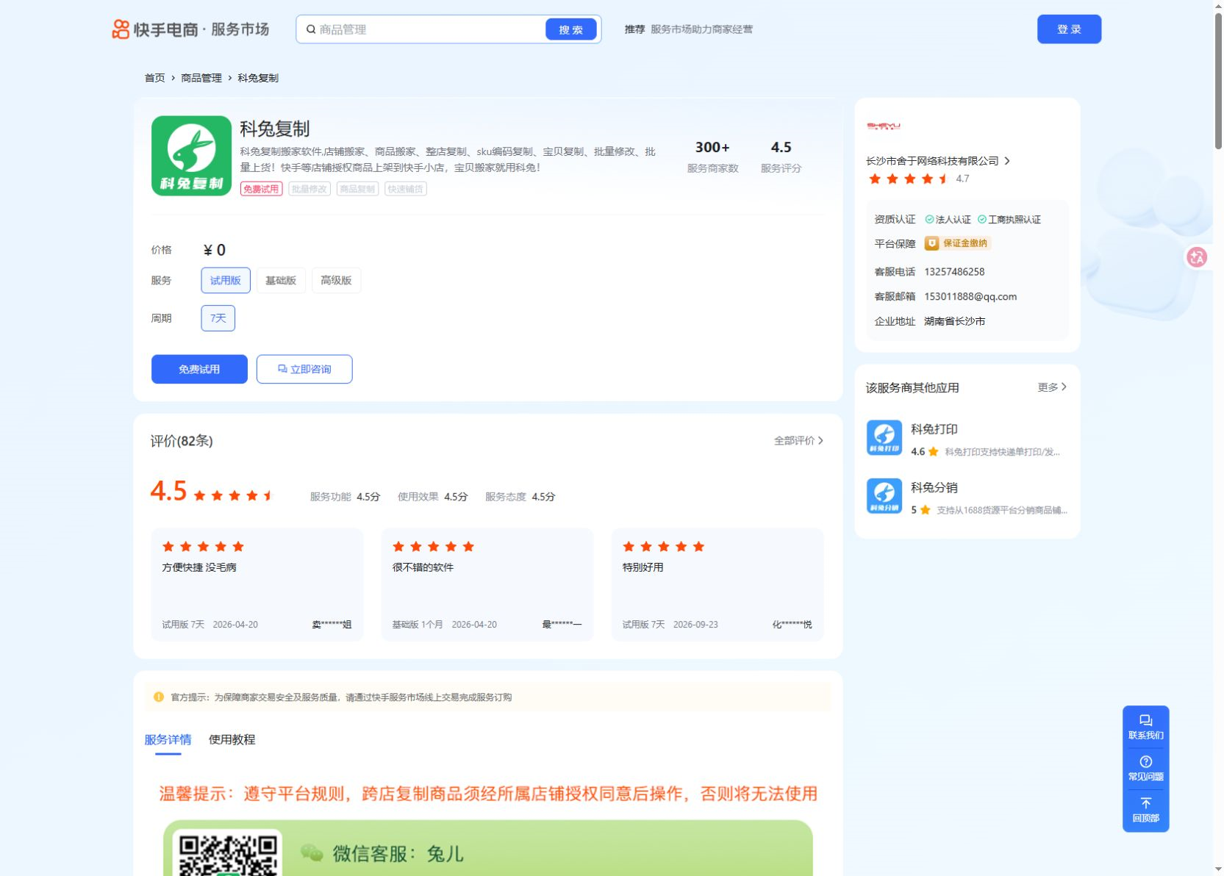1224x876 pixels.
Task: Select the 基础版 service option
Action: point(281,280)
